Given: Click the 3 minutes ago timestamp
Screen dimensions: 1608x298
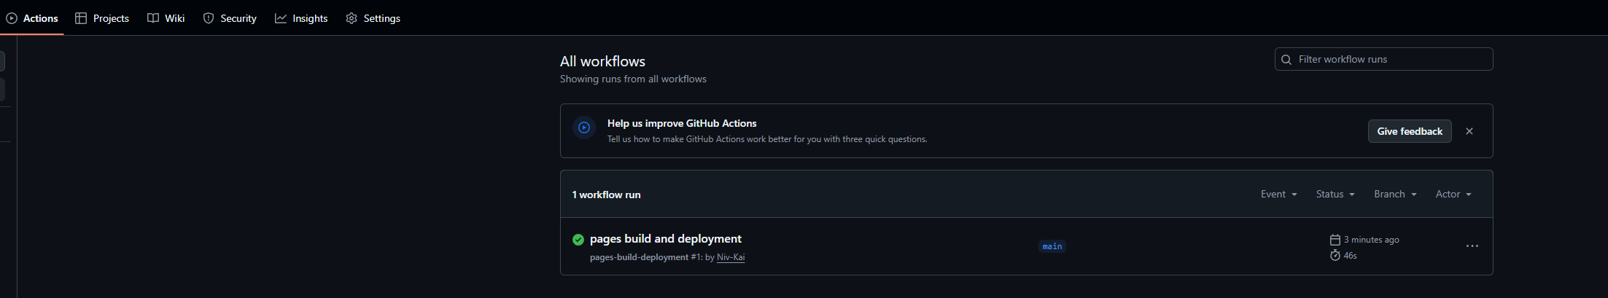Looking at the screenshot, I should click(1372, 240).
